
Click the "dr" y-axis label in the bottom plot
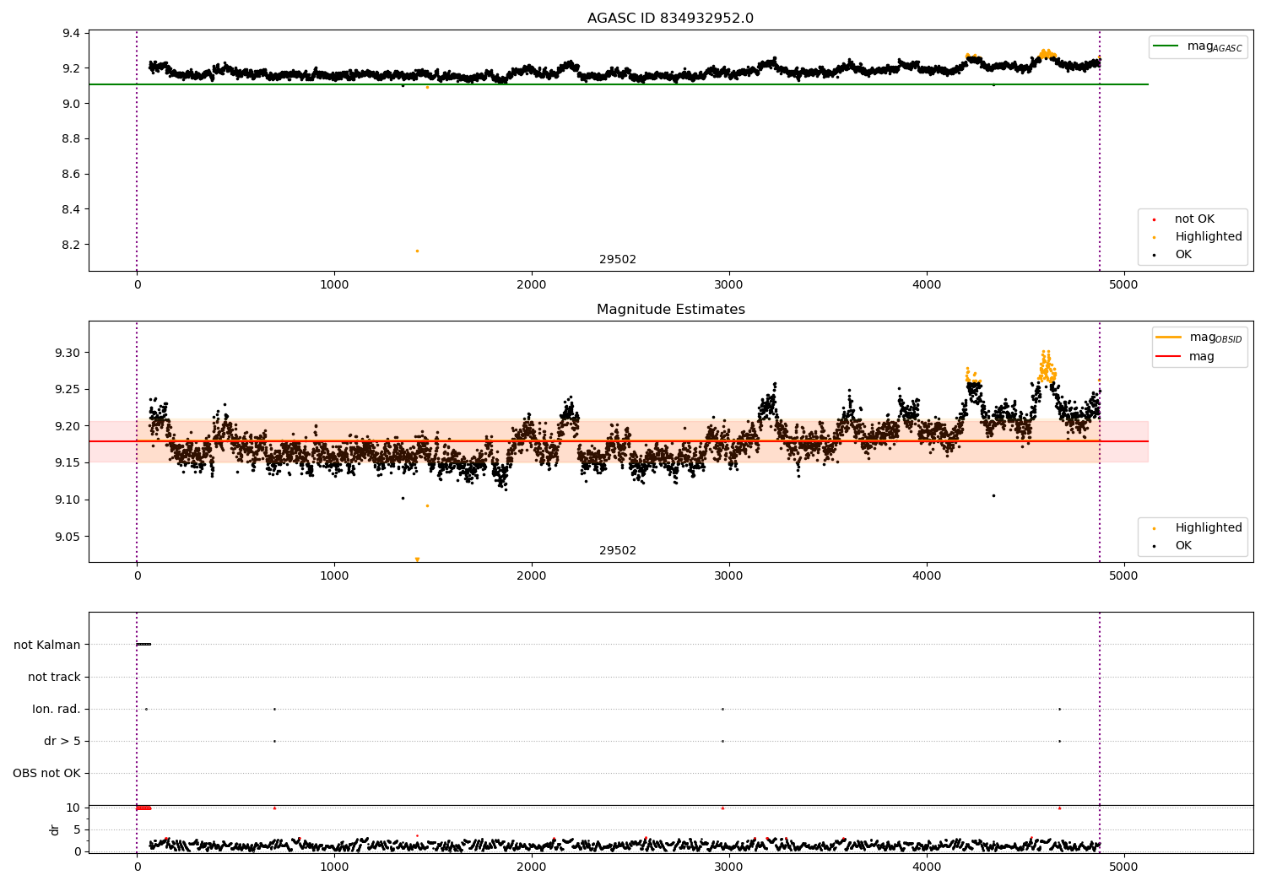point(55,829)
